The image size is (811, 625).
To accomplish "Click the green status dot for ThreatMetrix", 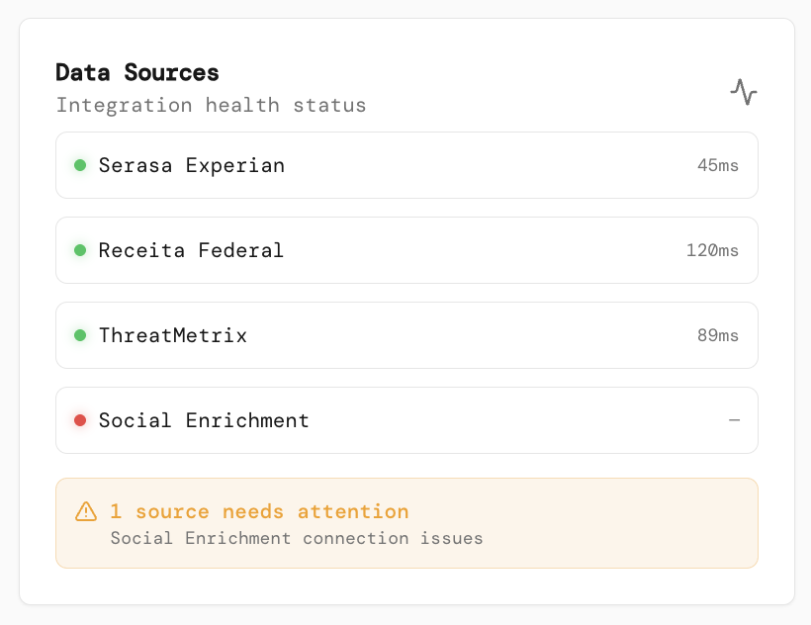I will point(80,335).
